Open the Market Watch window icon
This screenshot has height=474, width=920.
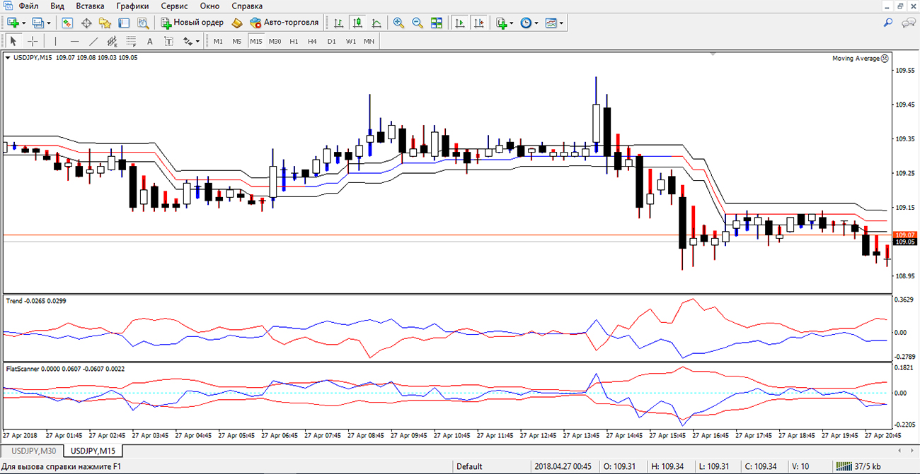click(68, 23)
